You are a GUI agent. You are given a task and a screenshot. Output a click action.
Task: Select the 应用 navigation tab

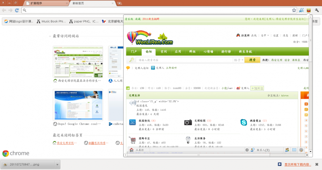click(178, 52)
